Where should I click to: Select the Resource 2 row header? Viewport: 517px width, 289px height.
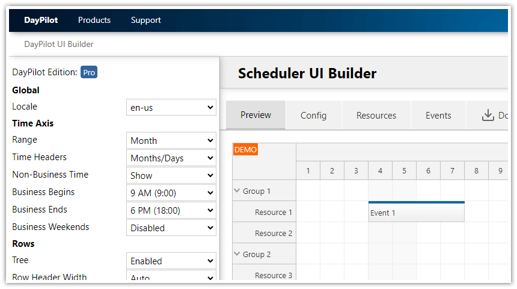264,233
